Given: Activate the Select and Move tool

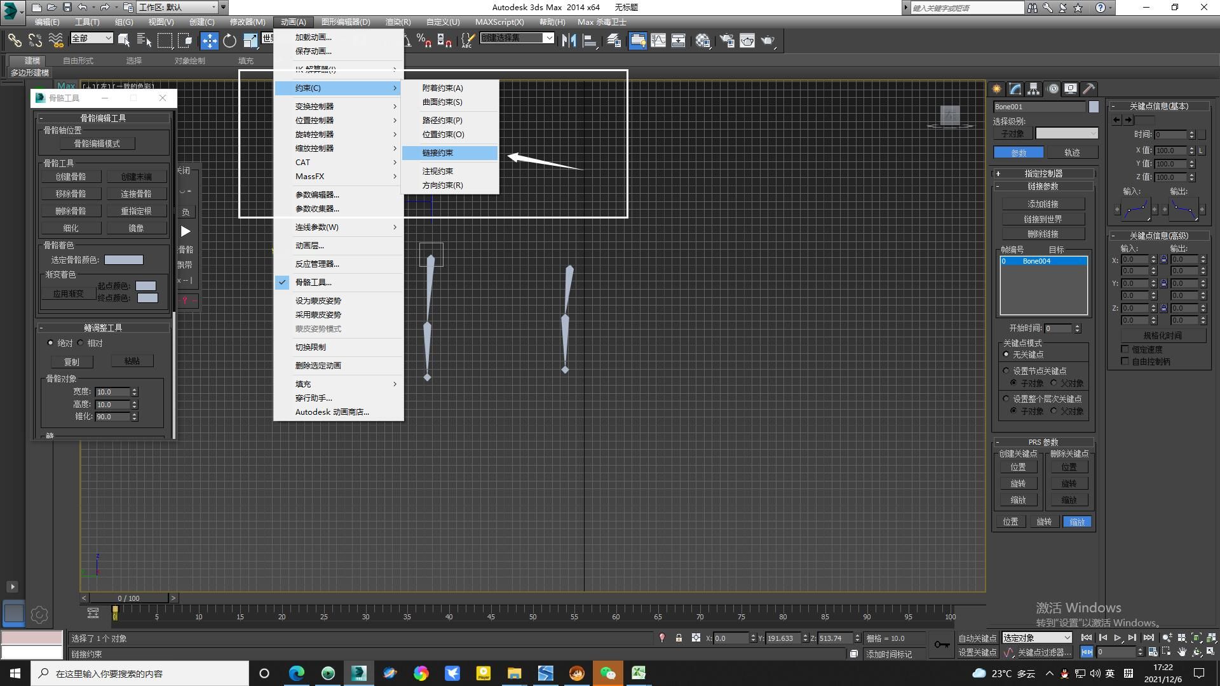Looking at the screenshot, I should click(x=209, y=41).
